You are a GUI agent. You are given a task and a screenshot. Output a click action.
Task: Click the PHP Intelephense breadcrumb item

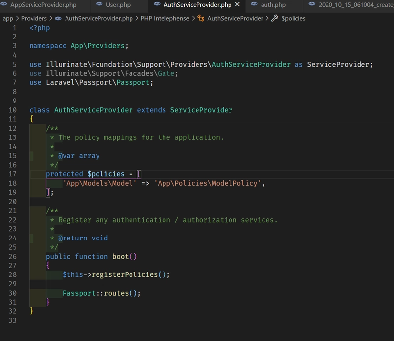tap(164, 18)
